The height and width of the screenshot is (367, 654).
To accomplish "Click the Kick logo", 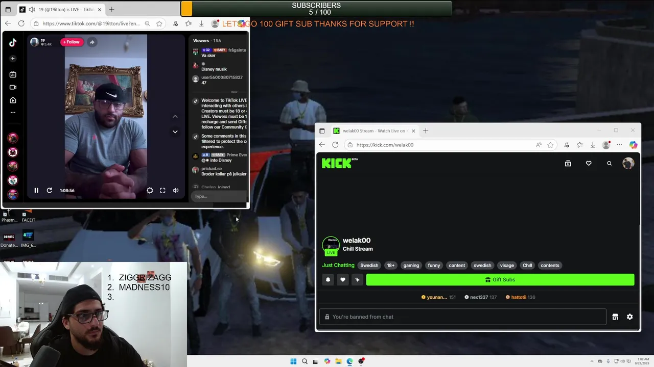I will [339, 163].
